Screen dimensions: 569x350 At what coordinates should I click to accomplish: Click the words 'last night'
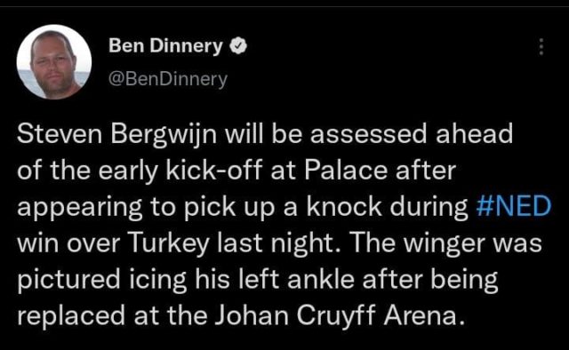point(276,243)
